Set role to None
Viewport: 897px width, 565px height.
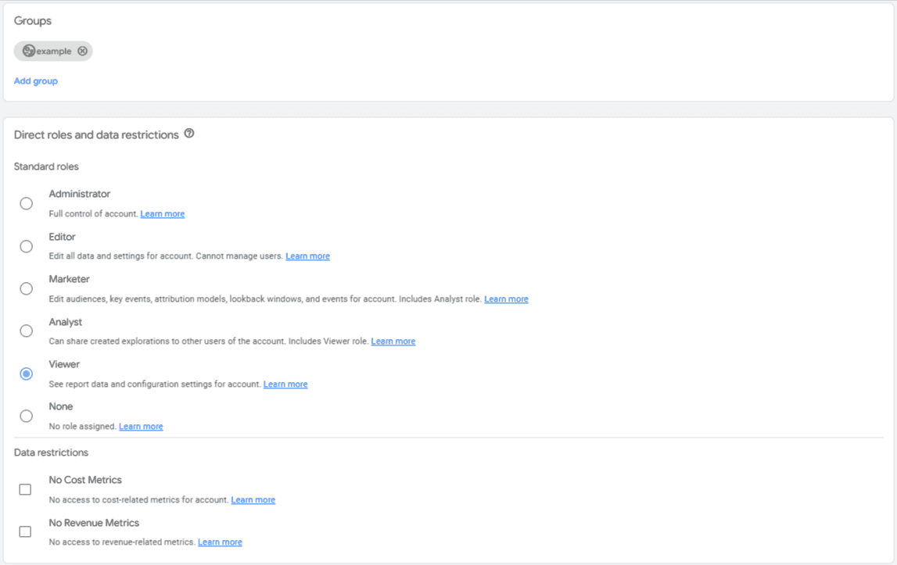(27, 417)
